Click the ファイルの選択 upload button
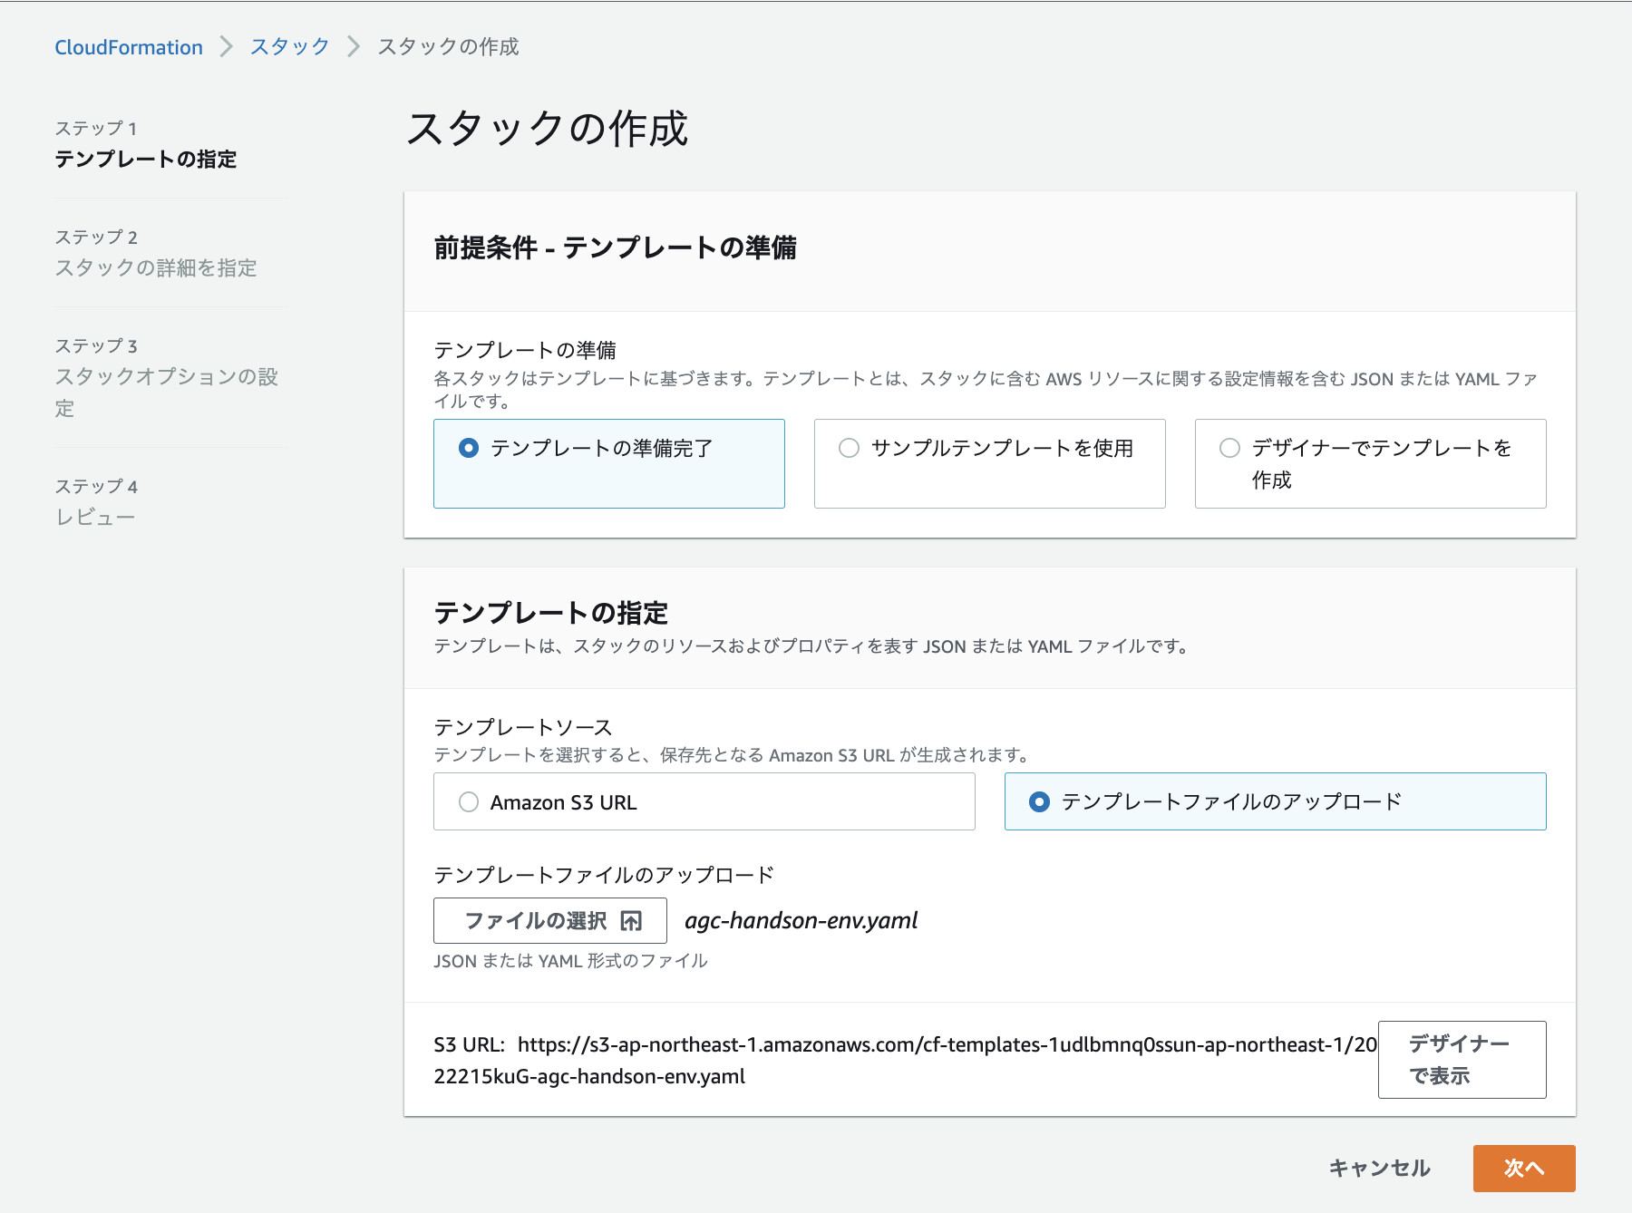 (550, 921)
